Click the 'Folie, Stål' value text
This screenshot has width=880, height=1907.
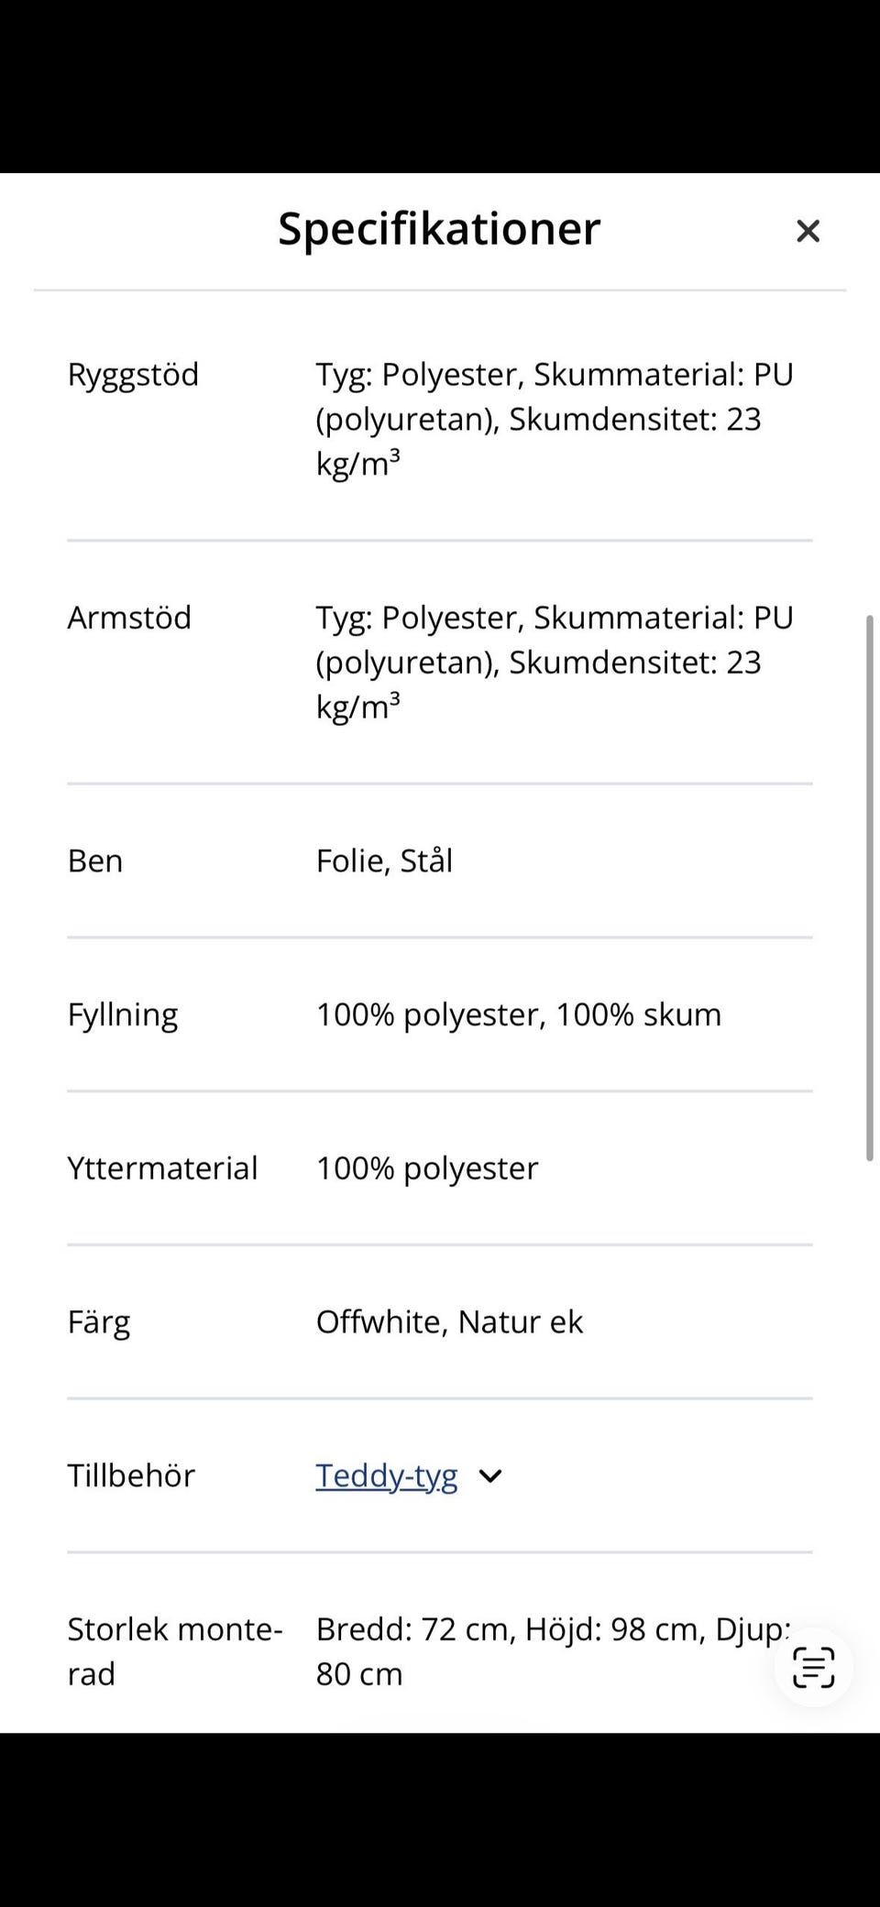click(x=384, y=861)
